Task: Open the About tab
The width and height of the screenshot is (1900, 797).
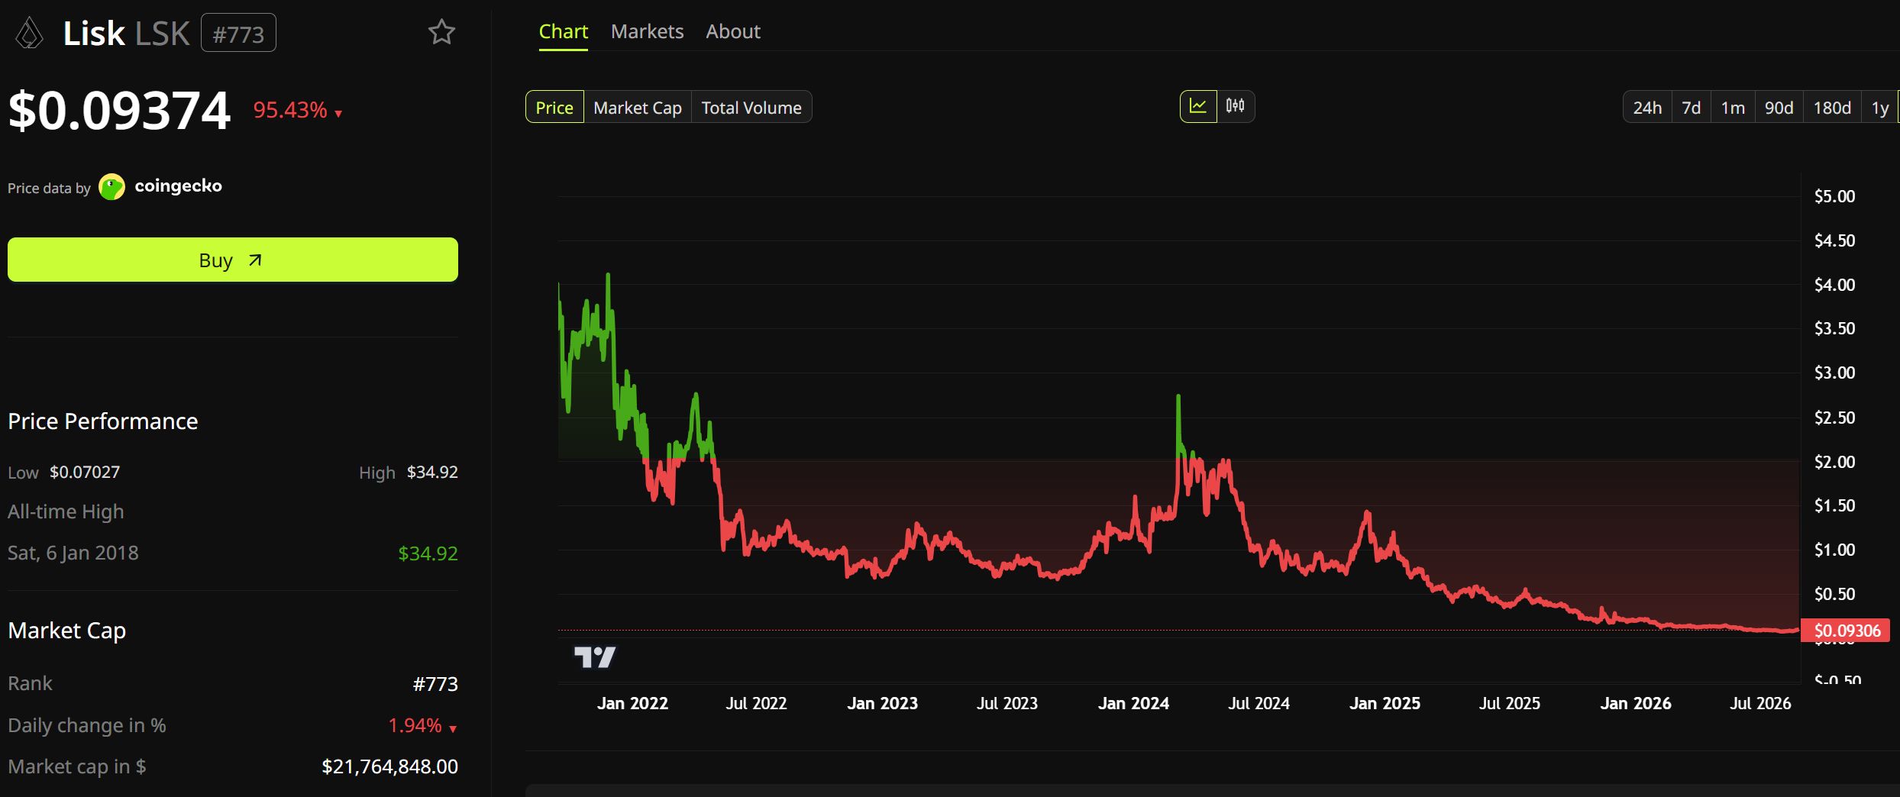Action: tap(733, 31)
